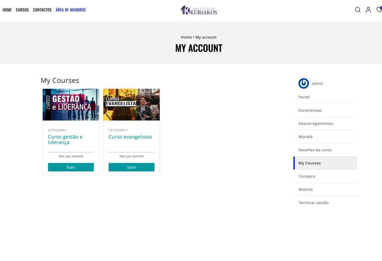Image resolution: width=382 pixels, height=261 pixels.
Task: Click CATEGORIA 1 above Curso evangelistas
Action: (x=118, y=130)
